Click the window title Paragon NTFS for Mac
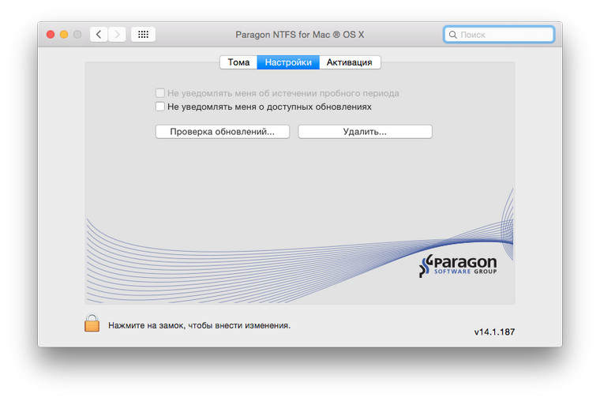The width and height of the screenshot is (600, 401). coord(300,35)
